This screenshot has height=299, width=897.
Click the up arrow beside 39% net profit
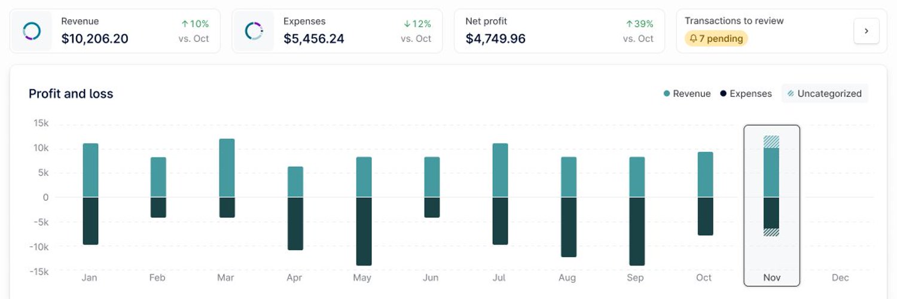pos(630,24)
